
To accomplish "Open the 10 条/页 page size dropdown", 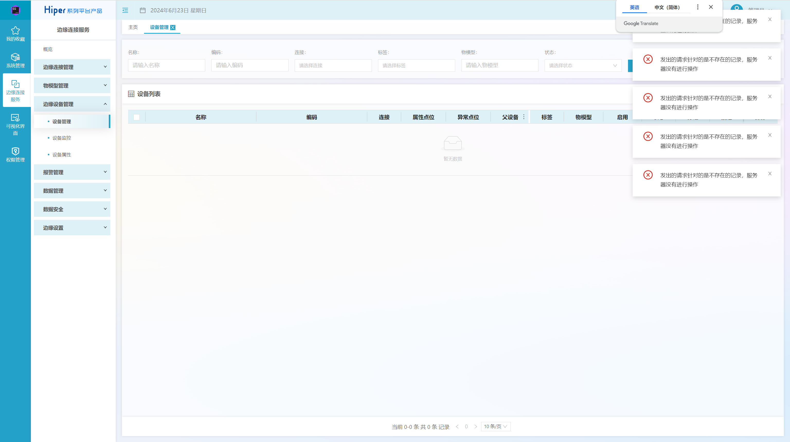I will point(496,427).
